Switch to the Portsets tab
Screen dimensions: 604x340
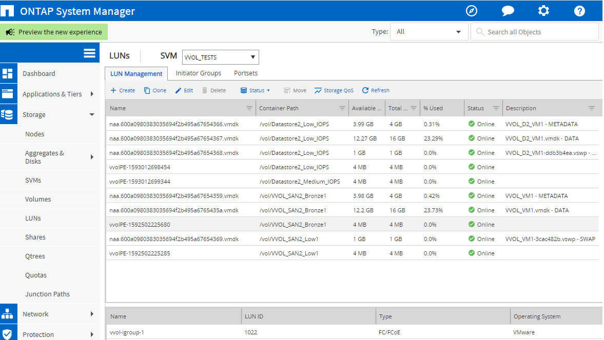(246, 73)
